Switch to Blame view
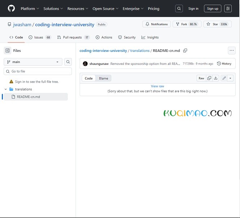 103,78
